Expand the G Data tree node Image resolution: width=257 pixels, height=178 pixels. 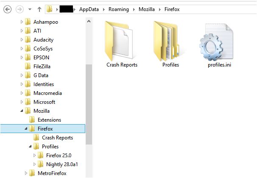click(x=22, y=75)
